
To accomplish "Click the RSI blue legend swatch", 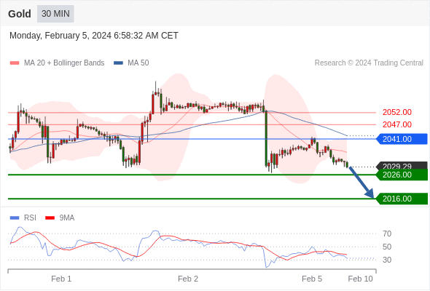I will (x=15, y=218).
